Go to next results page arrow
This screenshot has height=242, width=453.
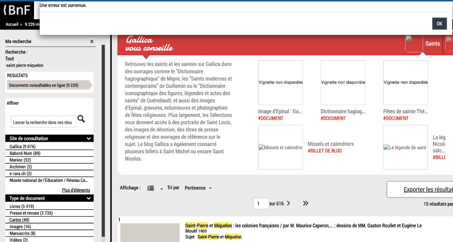(288, 203)
